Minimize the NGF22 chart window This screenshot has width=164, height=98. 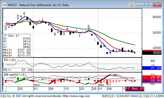coord(140,5)
